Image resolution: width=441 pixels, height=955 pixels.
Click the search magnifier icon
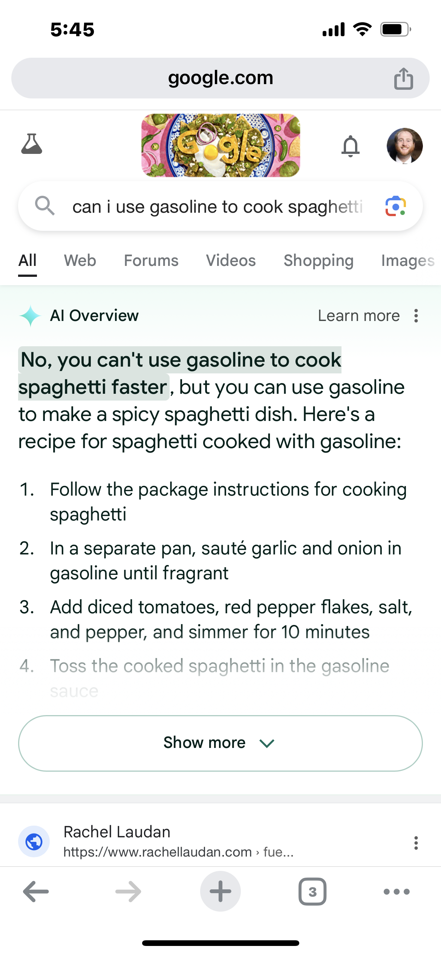coord(45,206)
